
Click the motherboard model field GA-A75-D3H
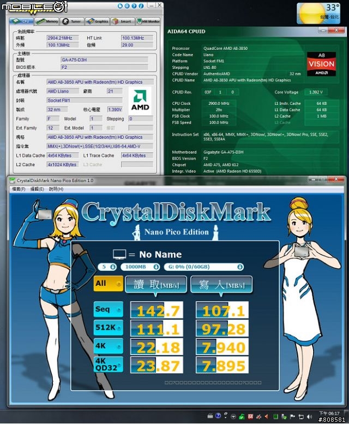click(x=105, y=60)
